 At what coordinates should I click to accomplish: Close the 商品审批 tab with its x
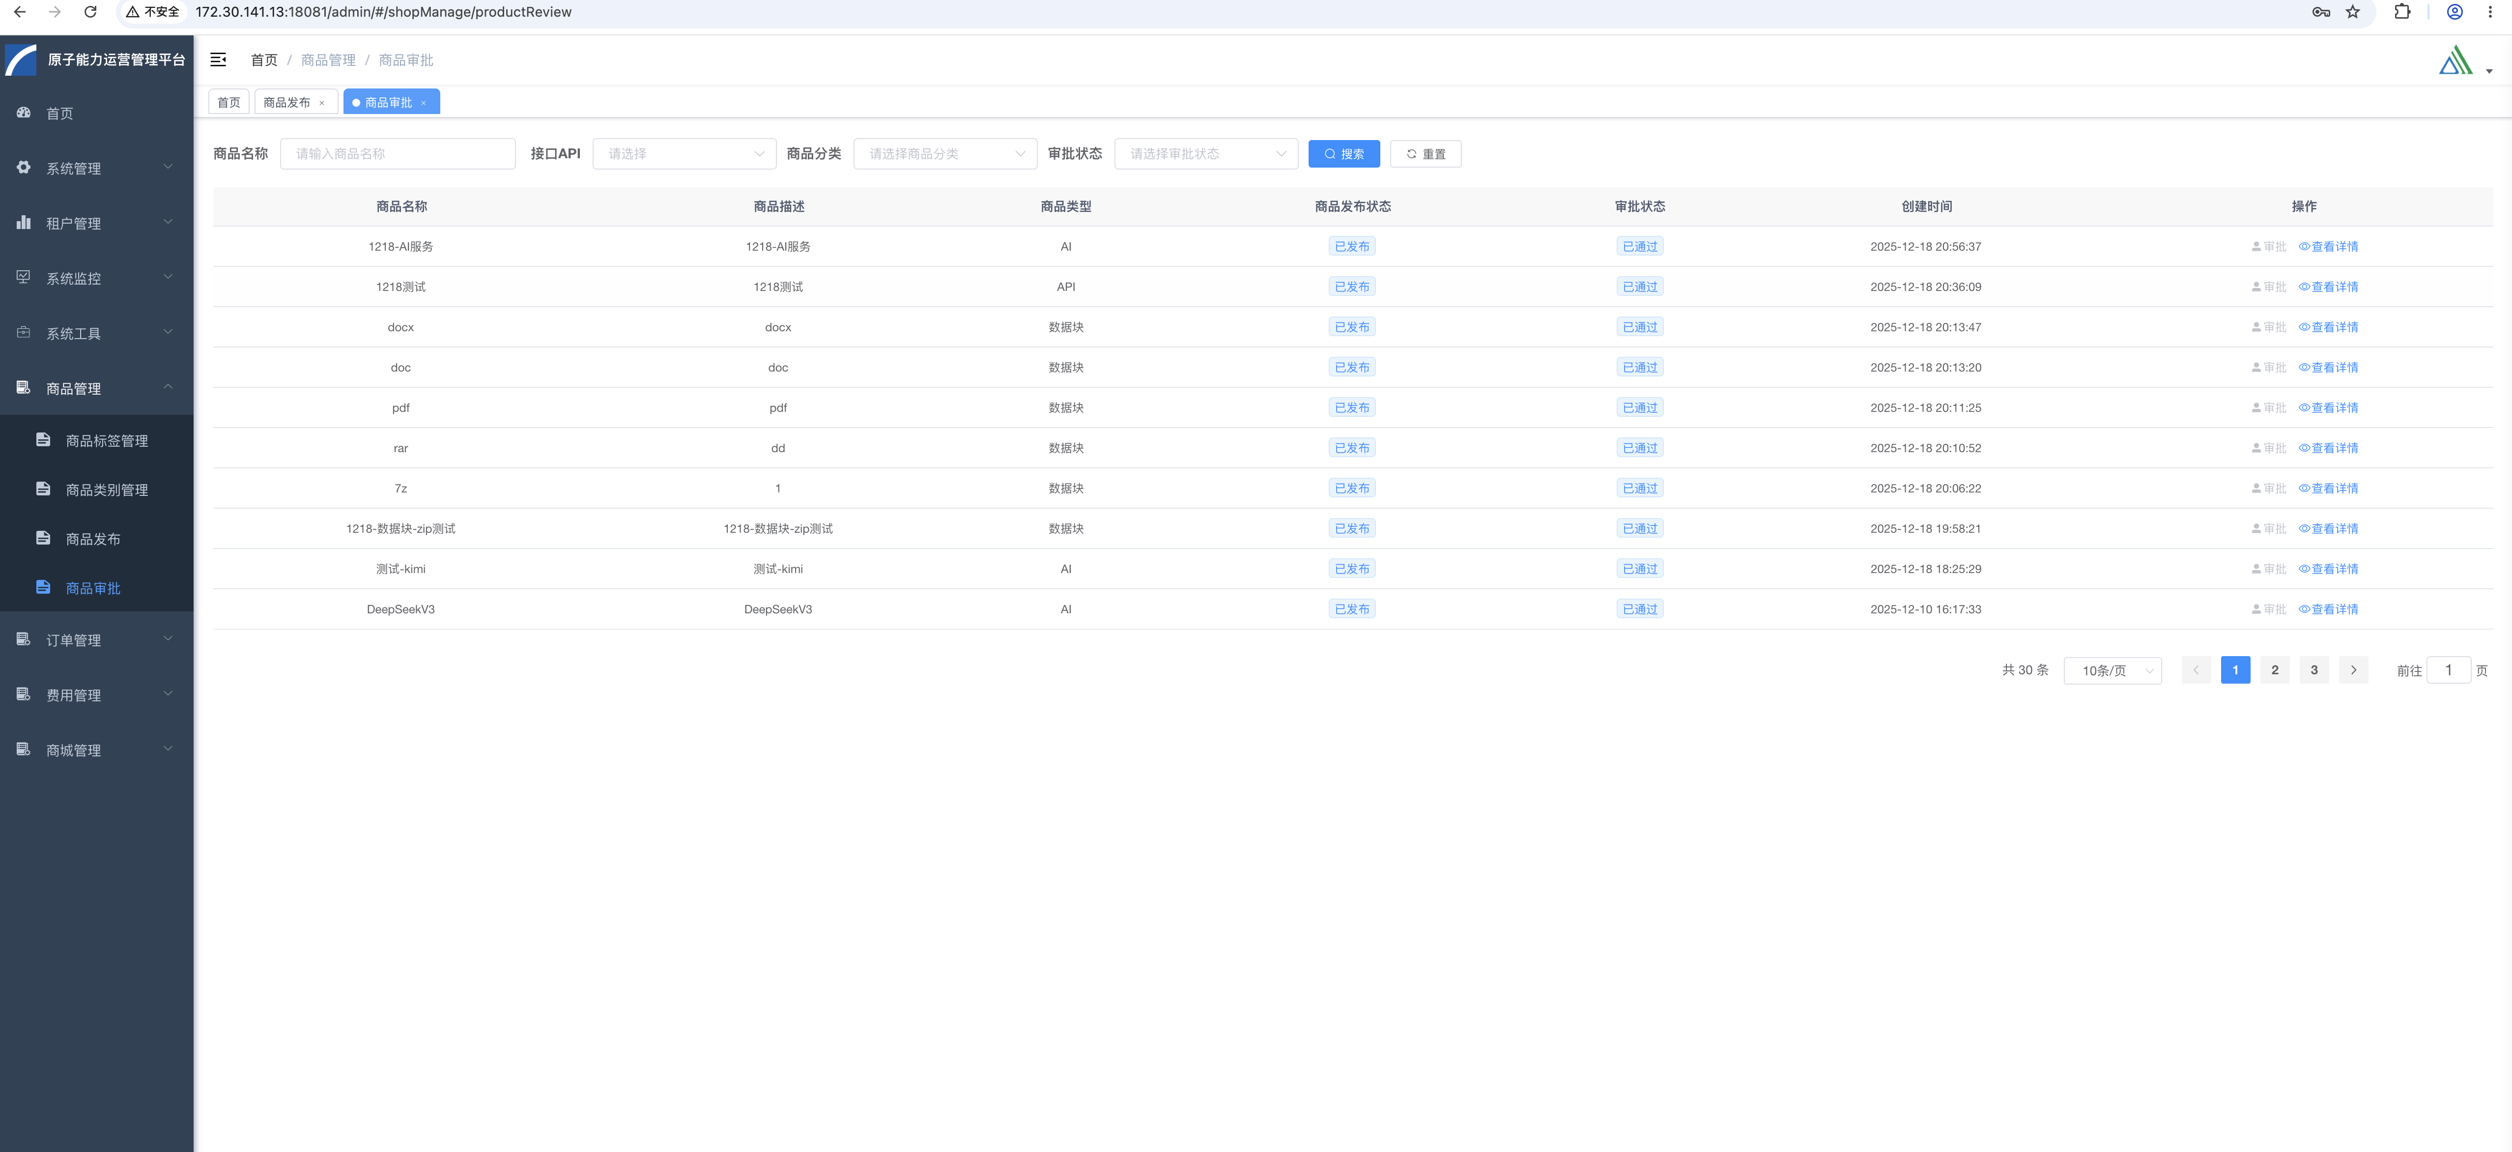pyautogui.click(x=423, y=102)
